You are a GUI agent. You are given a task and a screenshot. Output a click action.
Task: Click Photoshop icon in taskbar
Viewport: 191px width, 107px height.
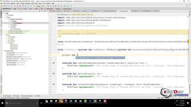(x=90, y=101)
